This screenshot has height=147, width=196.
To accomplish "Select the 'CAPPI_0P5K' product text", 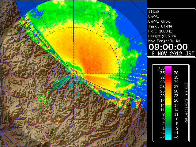I will [159, 21].
